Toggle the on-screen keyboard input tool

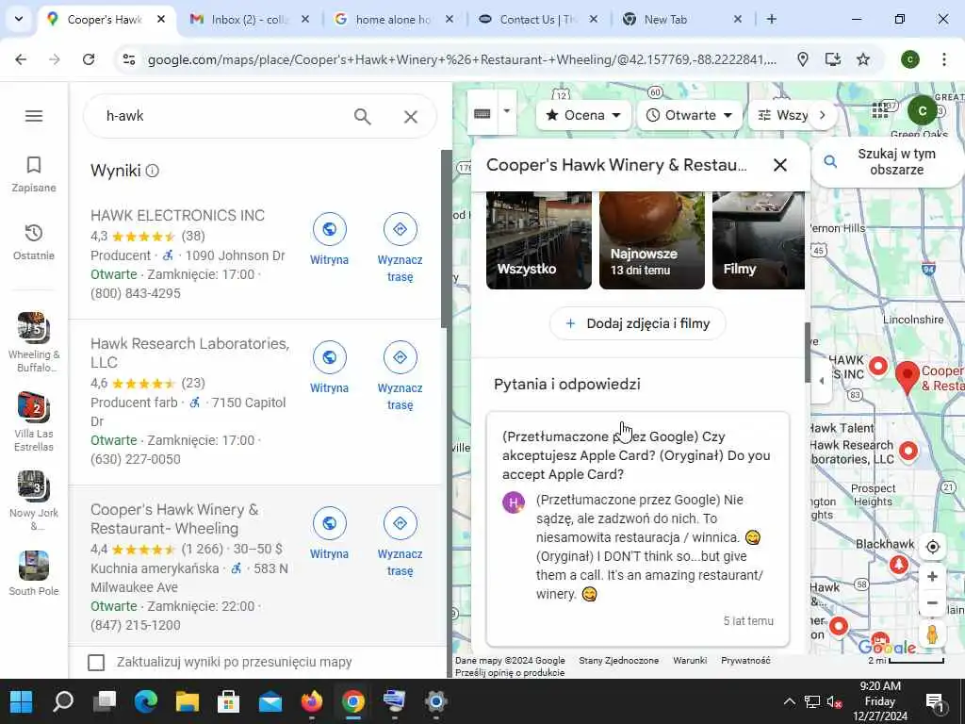tap(482, 113)
